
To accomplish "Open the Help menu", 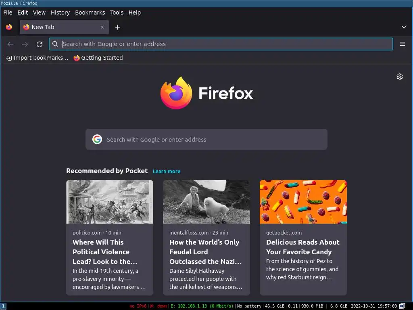I will [x=135, y=13].
